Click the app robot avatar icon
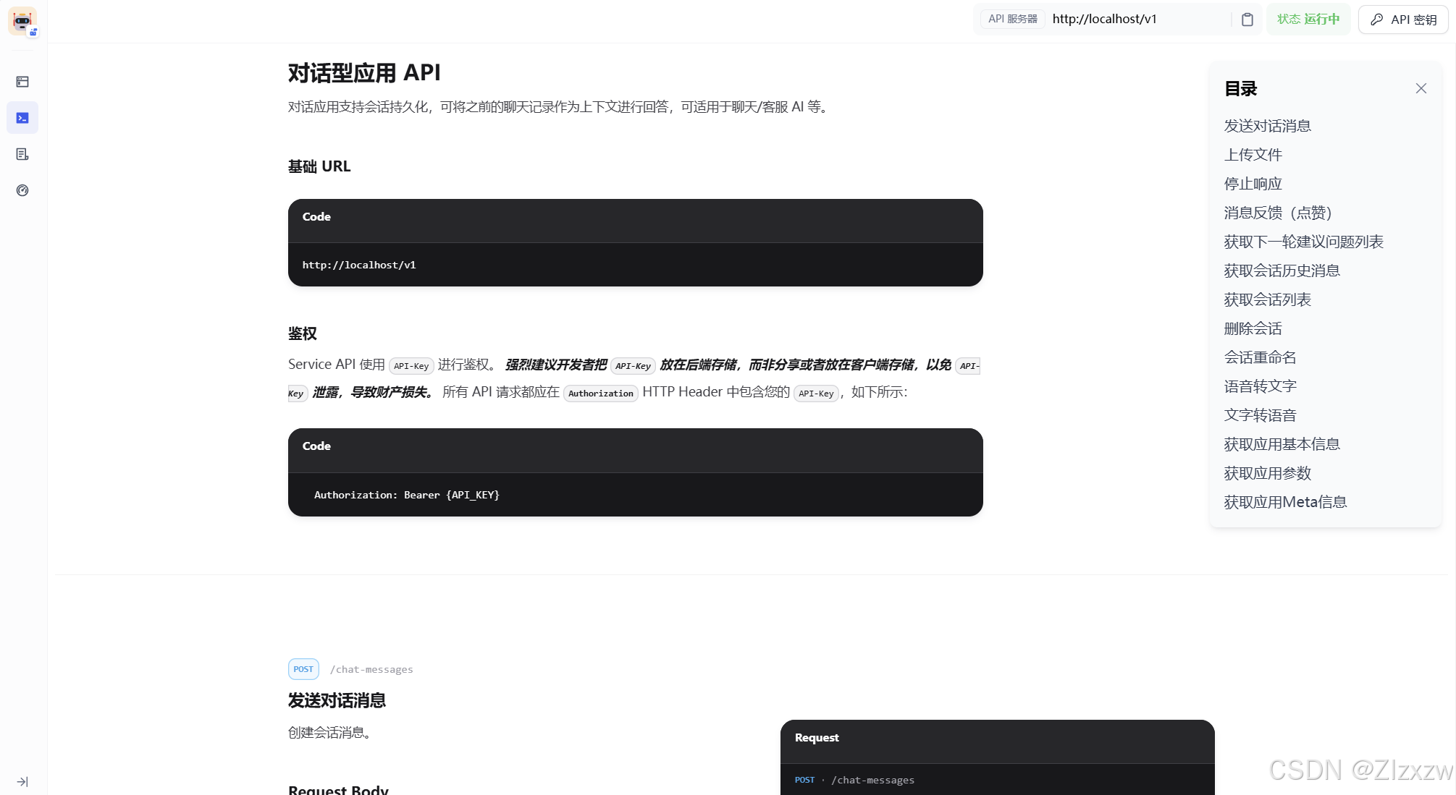The image size is (1456, 795). point(22,21)
